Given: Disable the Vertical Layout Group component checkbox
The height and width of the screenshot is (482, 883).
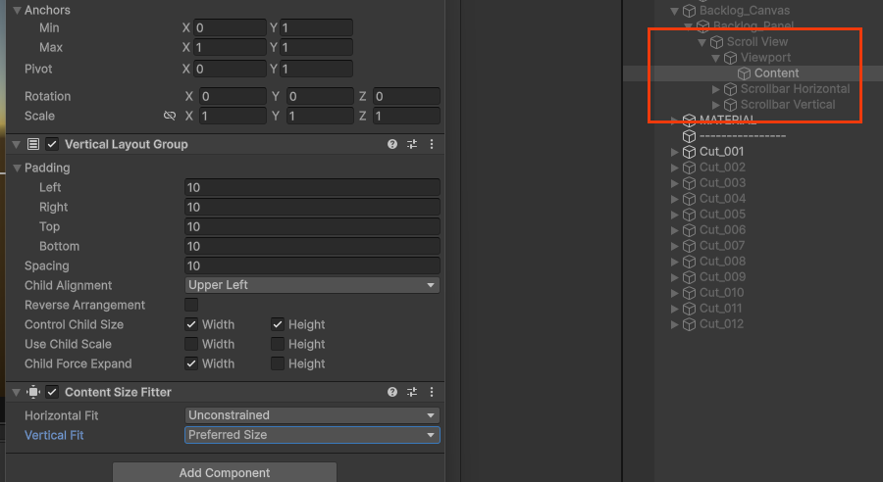Looking at the screenshot, I should pos(52,144).
